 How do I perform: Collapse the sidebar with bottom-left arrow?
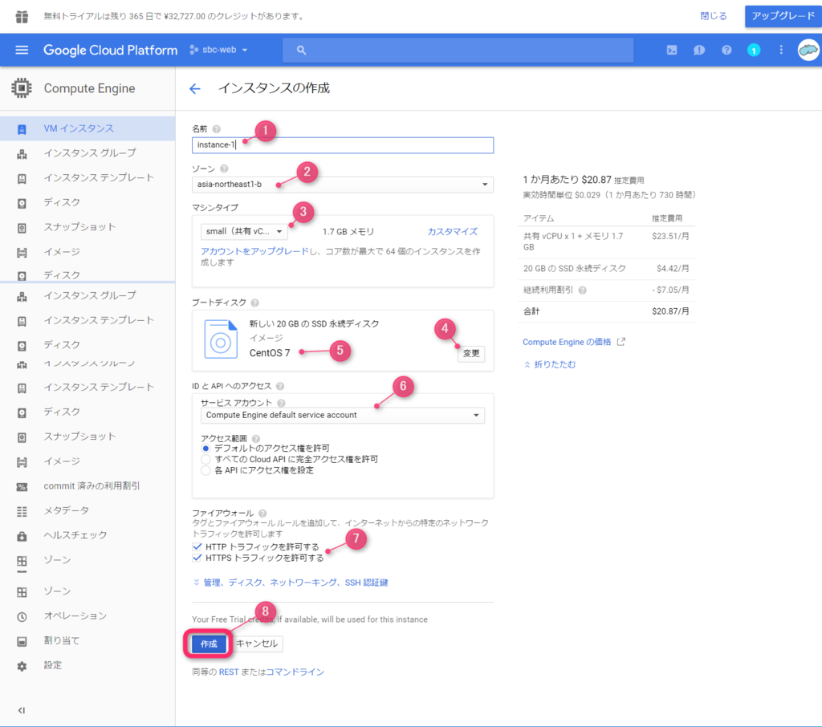pos(20,710)
